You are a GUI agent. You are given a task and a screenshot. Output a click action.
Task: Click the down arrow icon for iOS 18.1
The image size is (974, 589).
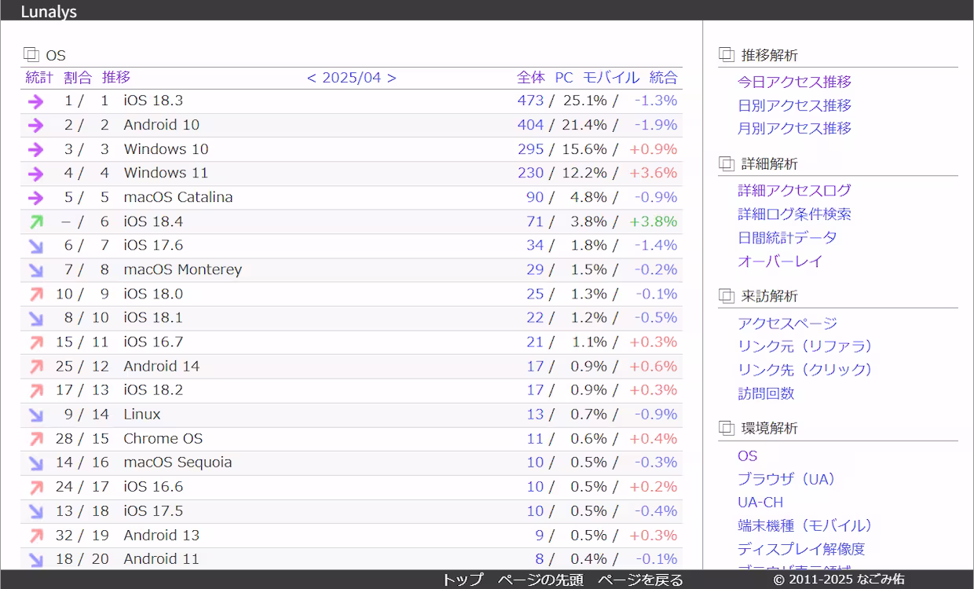coord(35,318)
